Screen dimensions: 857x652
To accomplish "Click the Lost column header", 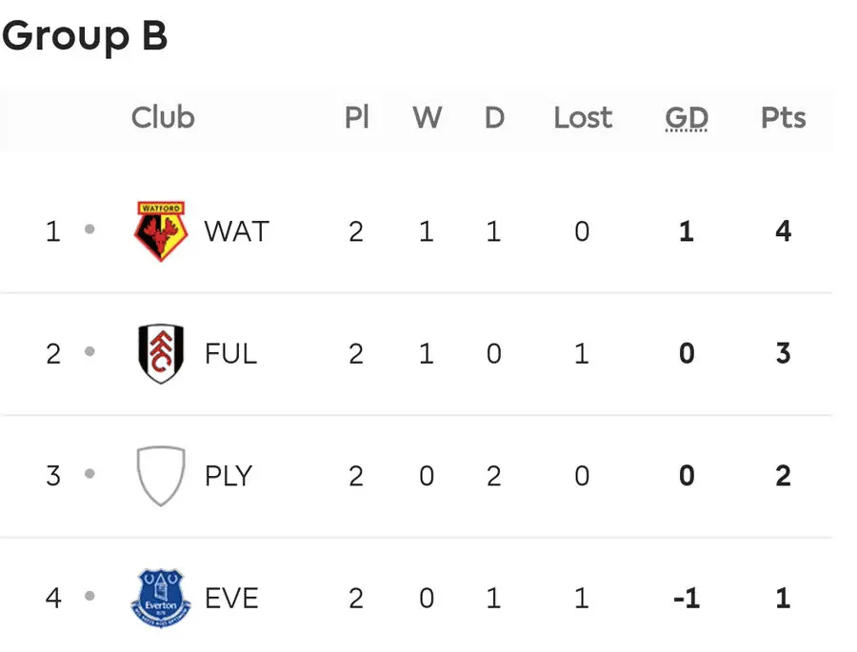I will 583,117.
